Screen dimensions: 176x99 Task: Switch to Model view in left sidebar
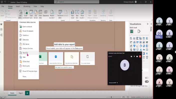pos(1,35)
